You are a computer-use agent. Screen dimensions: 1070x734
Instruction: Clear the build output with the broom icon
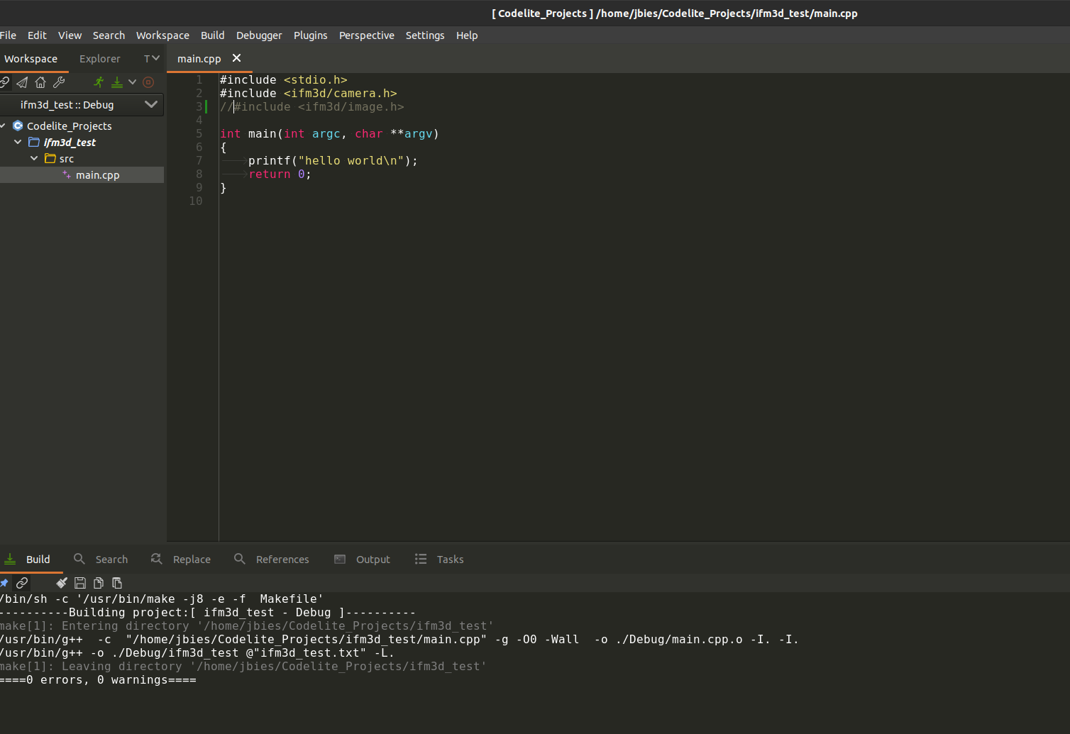click(x=61, y=583)
